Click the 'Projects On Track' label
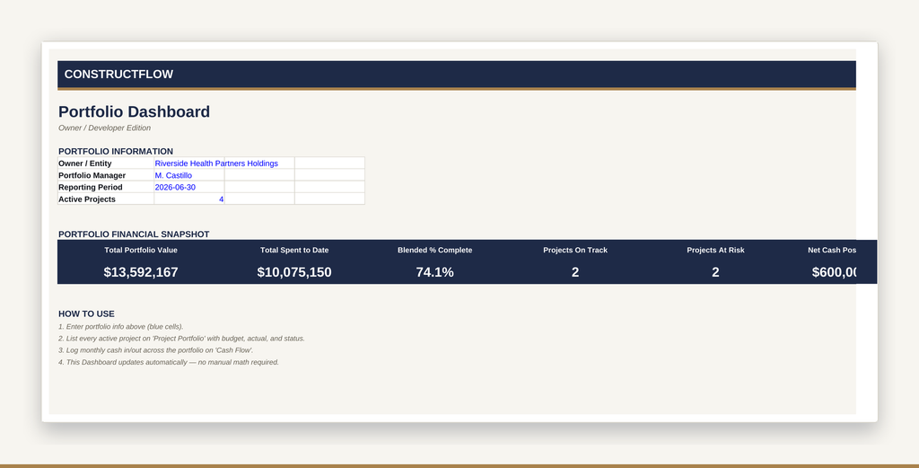Screen dimensions: 919x468 pos(575,250)
